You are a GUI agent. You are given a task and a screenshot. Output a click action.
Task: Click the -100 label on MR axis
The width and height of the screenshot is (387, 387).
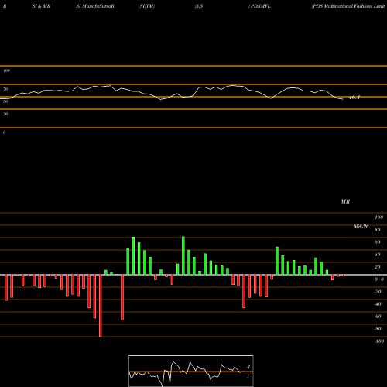[378, 341]
